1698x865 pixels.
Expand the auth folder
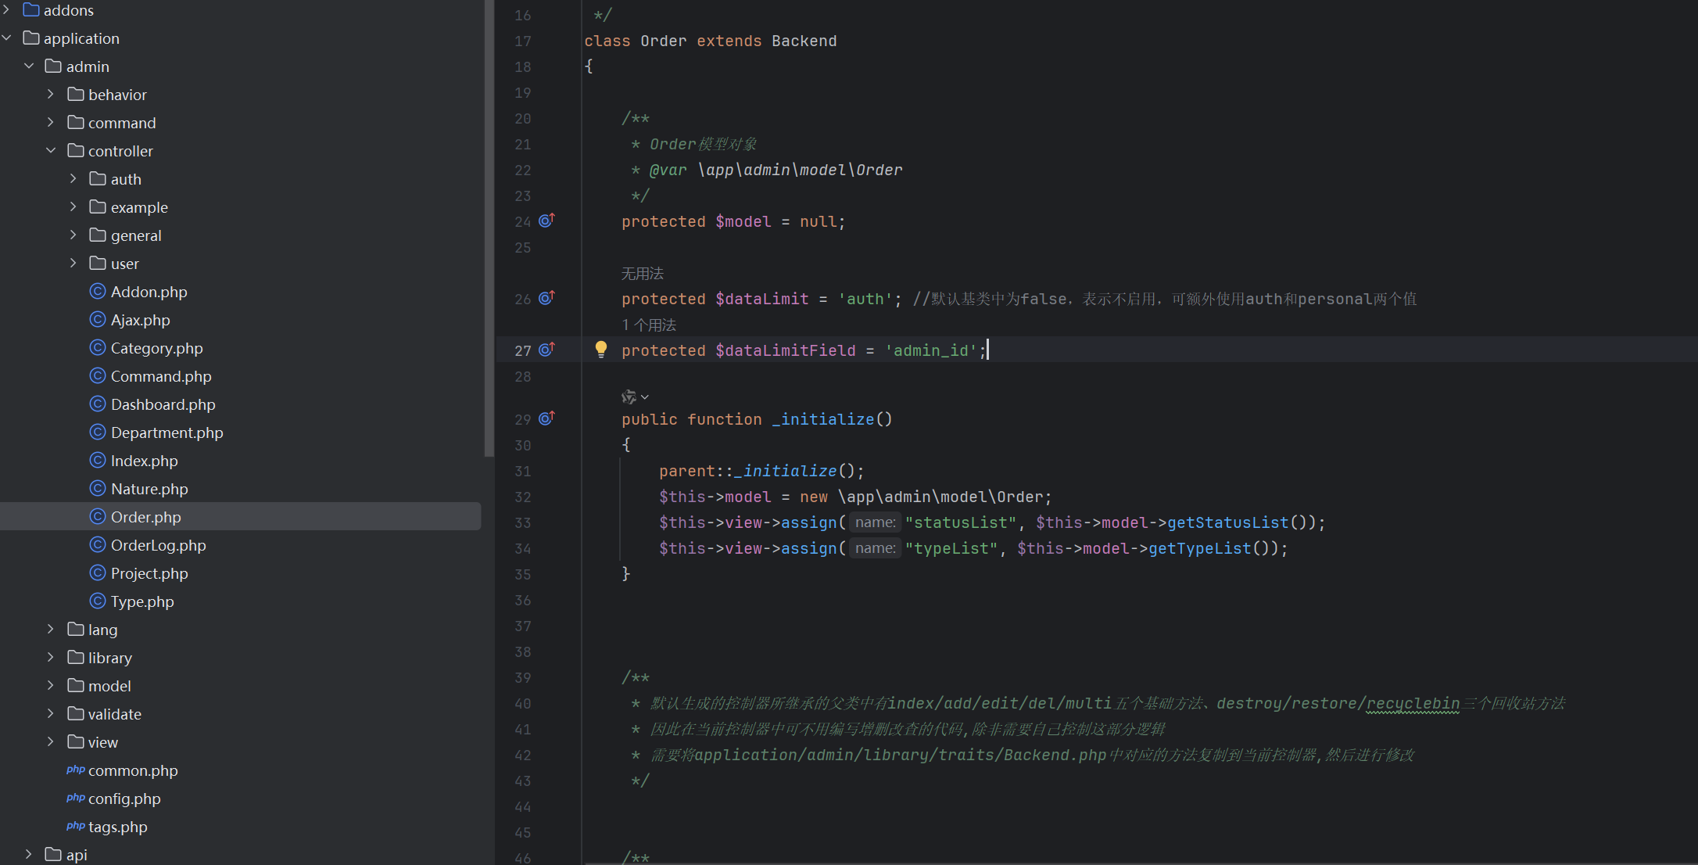[73, 179]
